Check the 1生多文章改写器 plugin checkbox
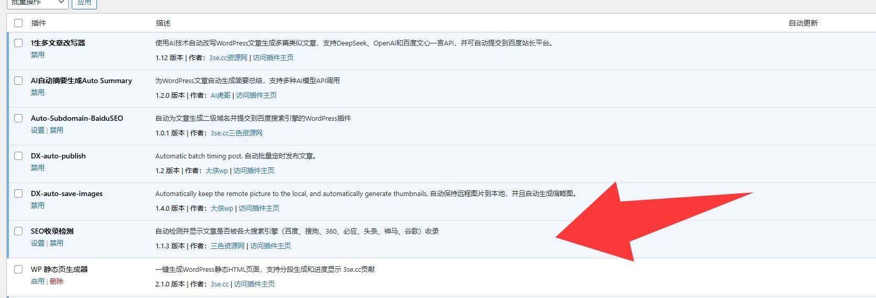The image size is (876, 298). click(x=18, y=43)
